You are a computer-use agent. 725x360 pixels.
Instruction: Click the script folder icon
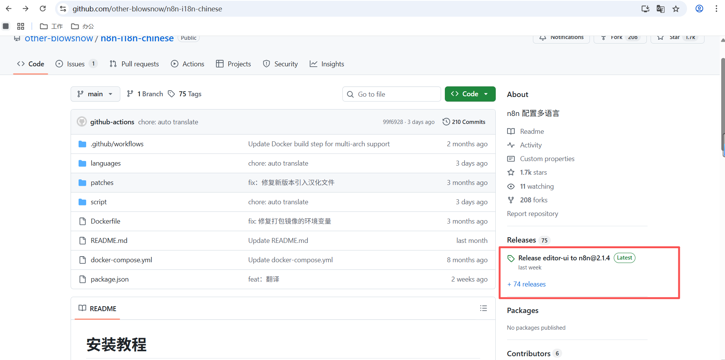pyautogui.click(x=82, y=202)
